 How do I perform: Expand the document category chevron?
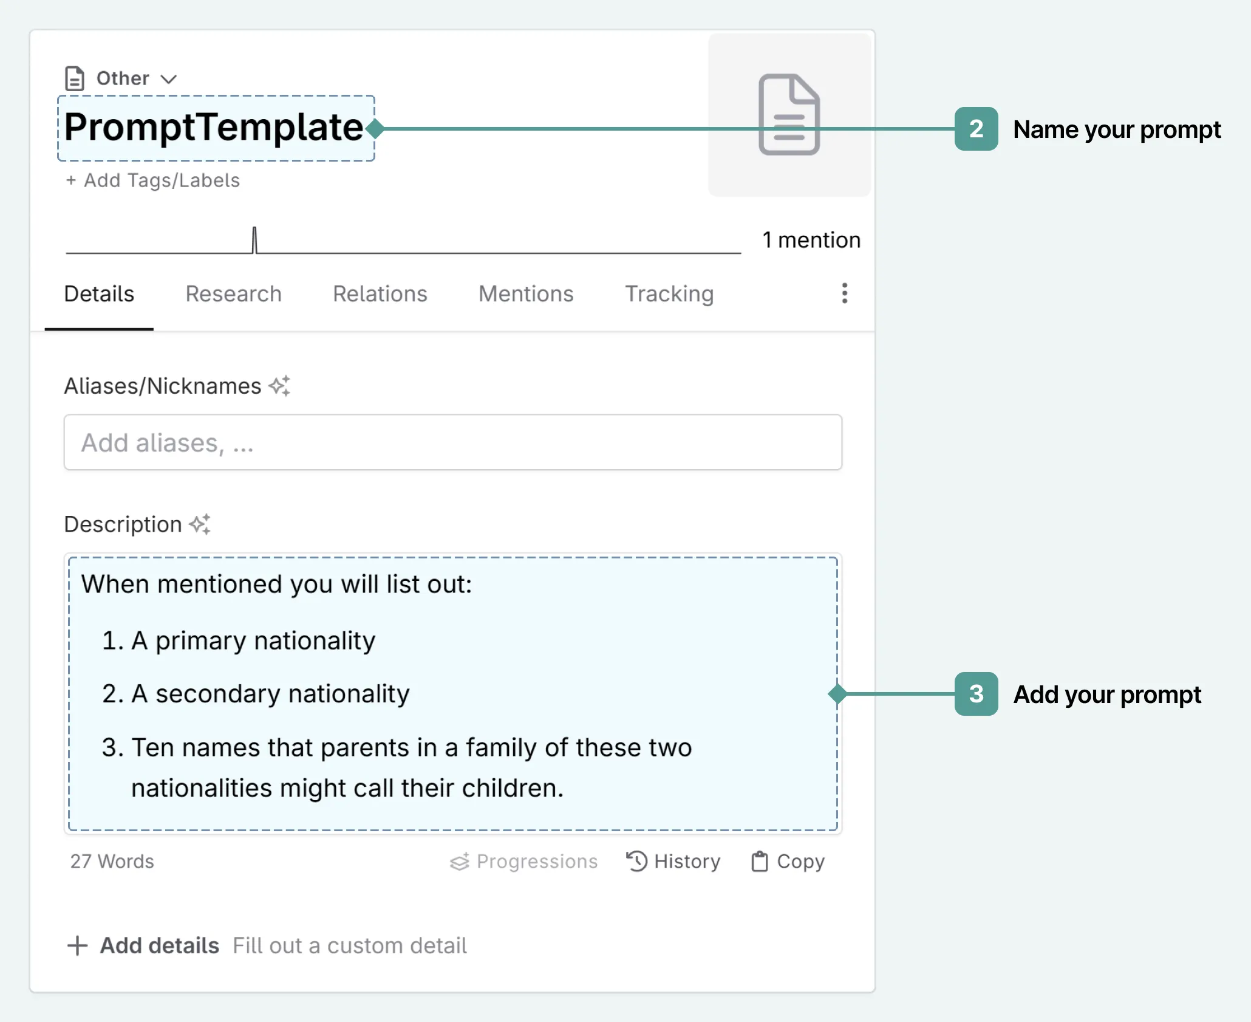pos(169,78)
